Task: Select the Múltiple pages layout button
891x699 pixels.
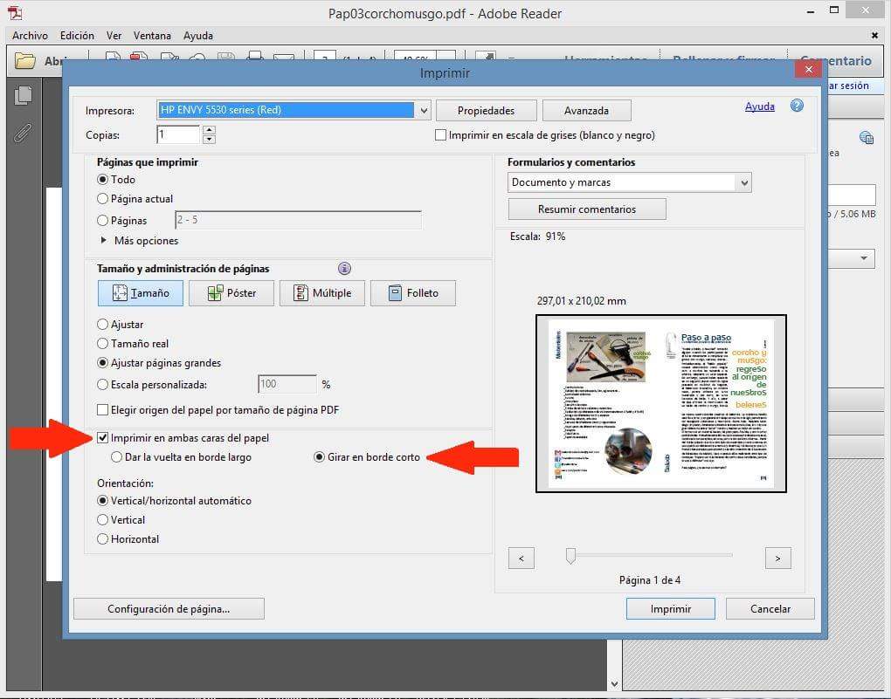Action: click(x=321, y=293)
